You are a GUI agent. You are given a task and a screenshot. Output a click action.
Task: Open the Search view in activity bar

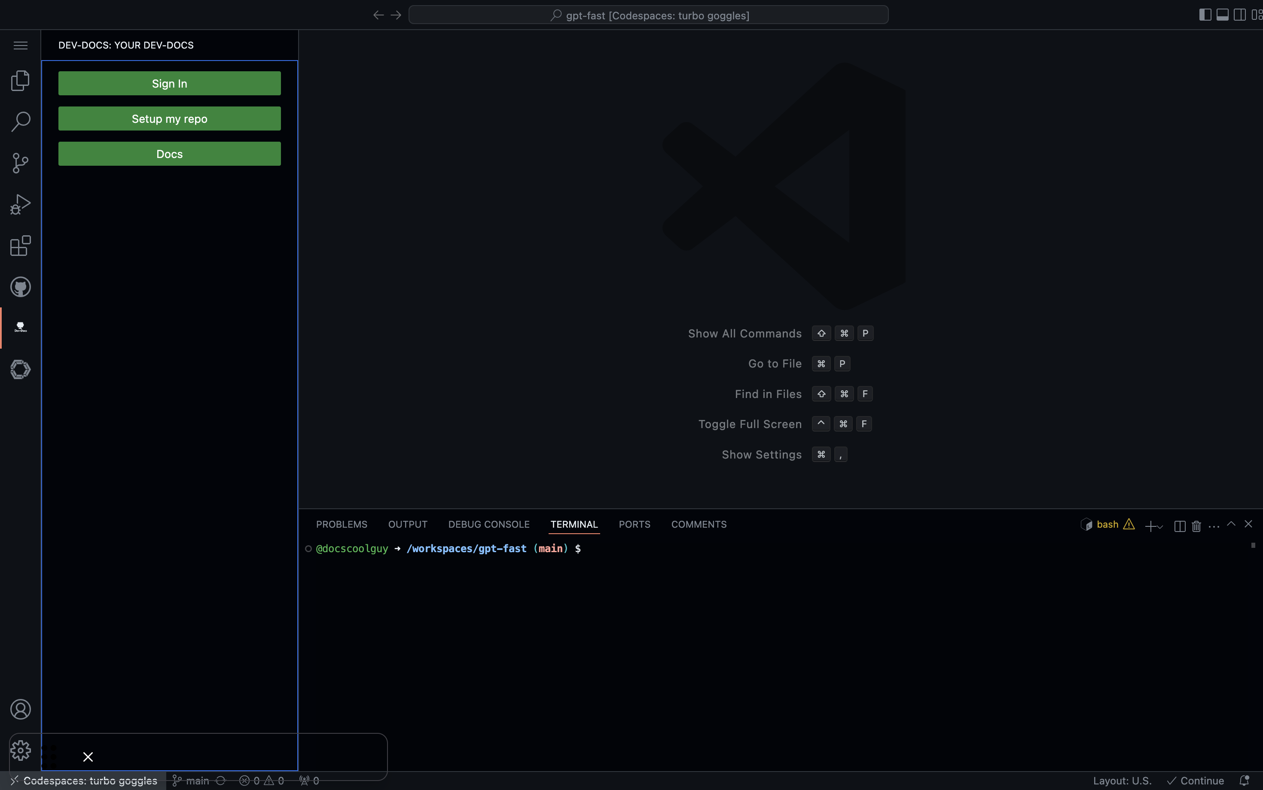tap(20, 121)
